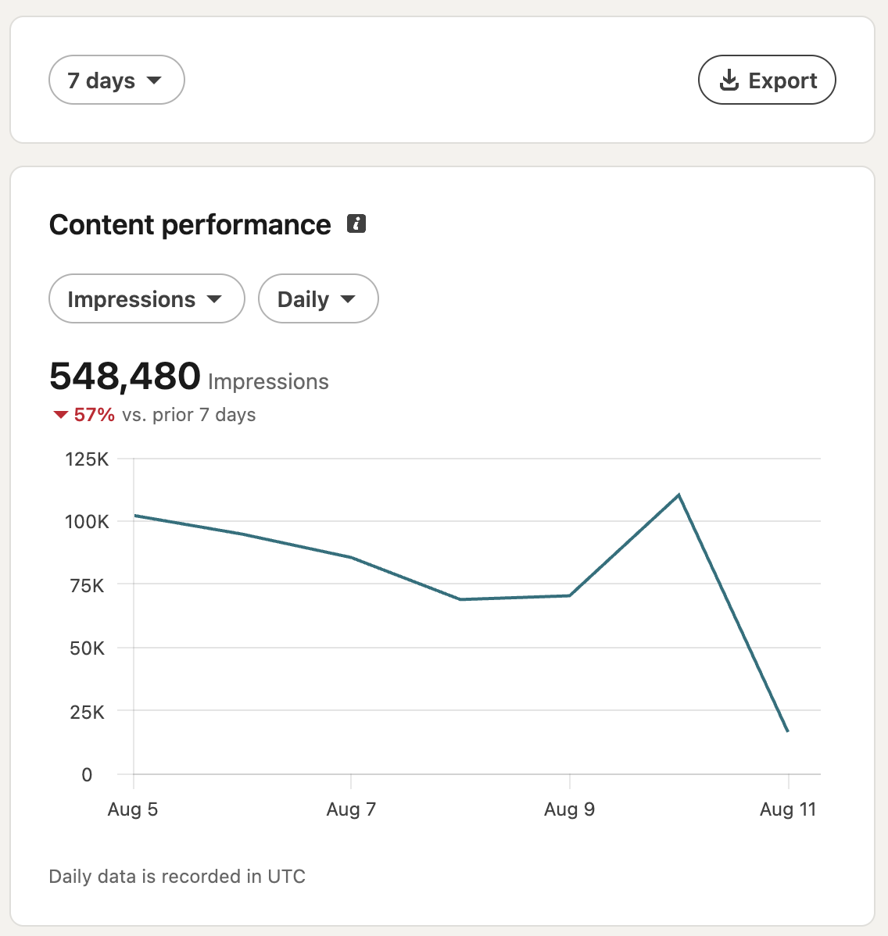Open the Impressions metric dropdown
This screenshot has height=936, width=888.
(x=147, y=298)
